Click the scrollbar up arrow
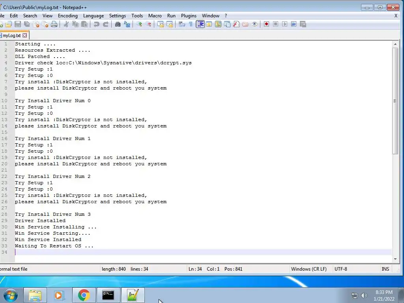 coord(395,44)
